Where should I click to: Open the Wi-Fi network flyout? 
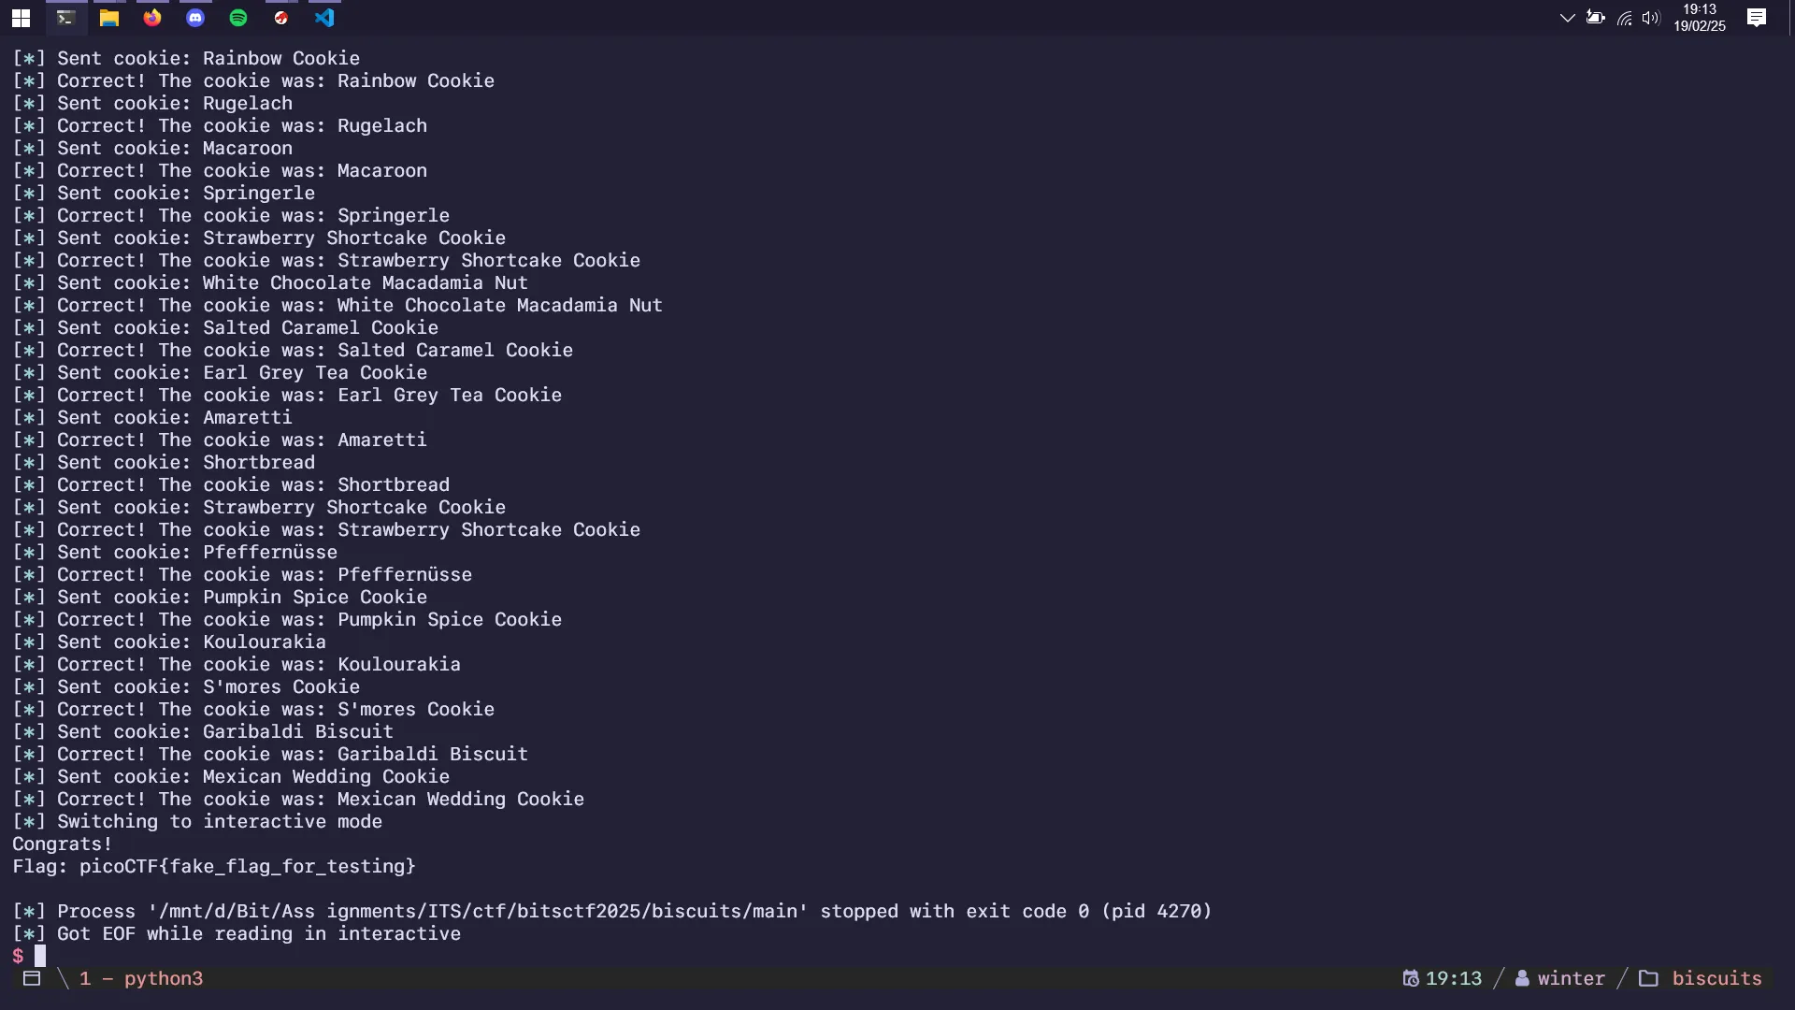click(x=1625, y=18)
